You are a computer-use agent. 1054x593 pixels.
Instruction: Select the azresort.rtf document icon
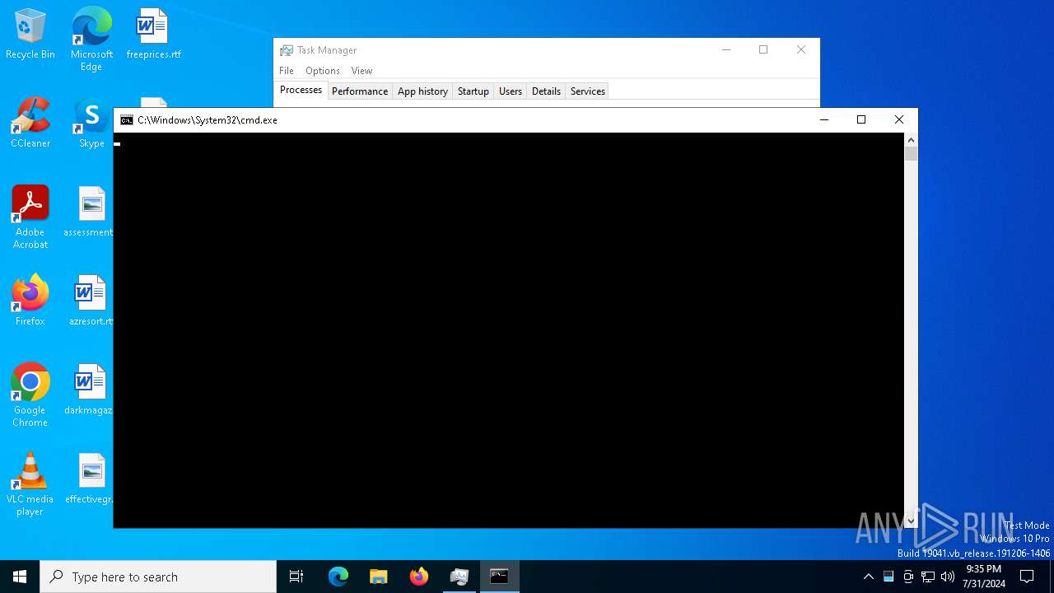[90, 301]
